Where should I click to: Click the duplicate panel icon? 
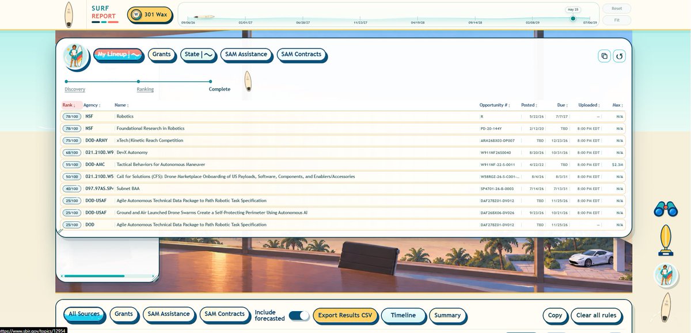click(x=604, y=56)
